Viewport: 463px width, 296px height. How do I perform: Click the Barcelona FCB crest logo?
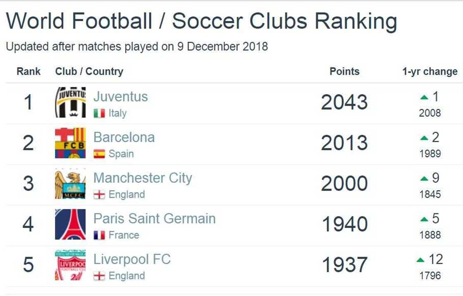70,143
